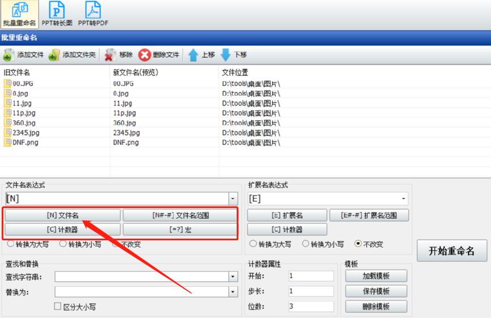This screenshot has width=491, height=318.
Task: Open the 批量重命名 tool tab
Action: pos(19,14)
